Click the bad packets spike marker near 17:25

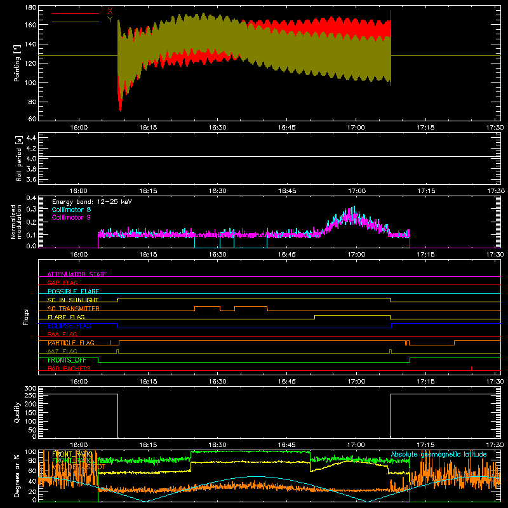pos(472,368)
